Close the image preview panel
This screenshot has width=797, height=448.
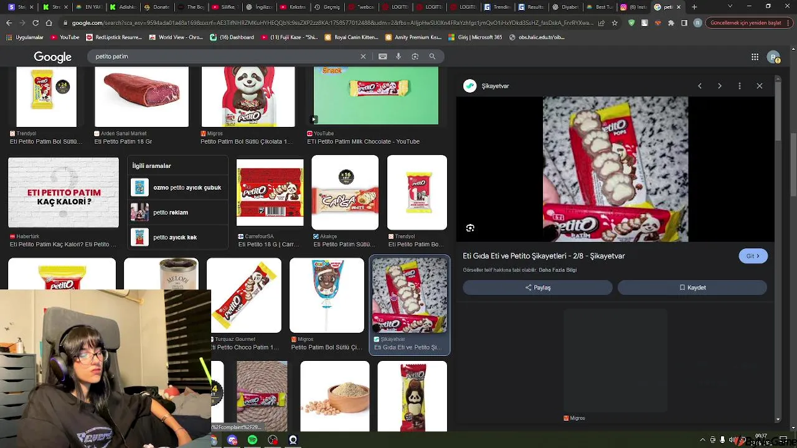[x=760, y=86]
